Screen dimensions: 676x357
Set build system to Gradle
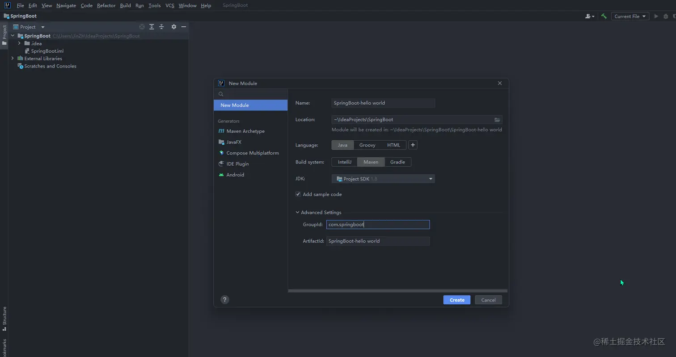397,162
